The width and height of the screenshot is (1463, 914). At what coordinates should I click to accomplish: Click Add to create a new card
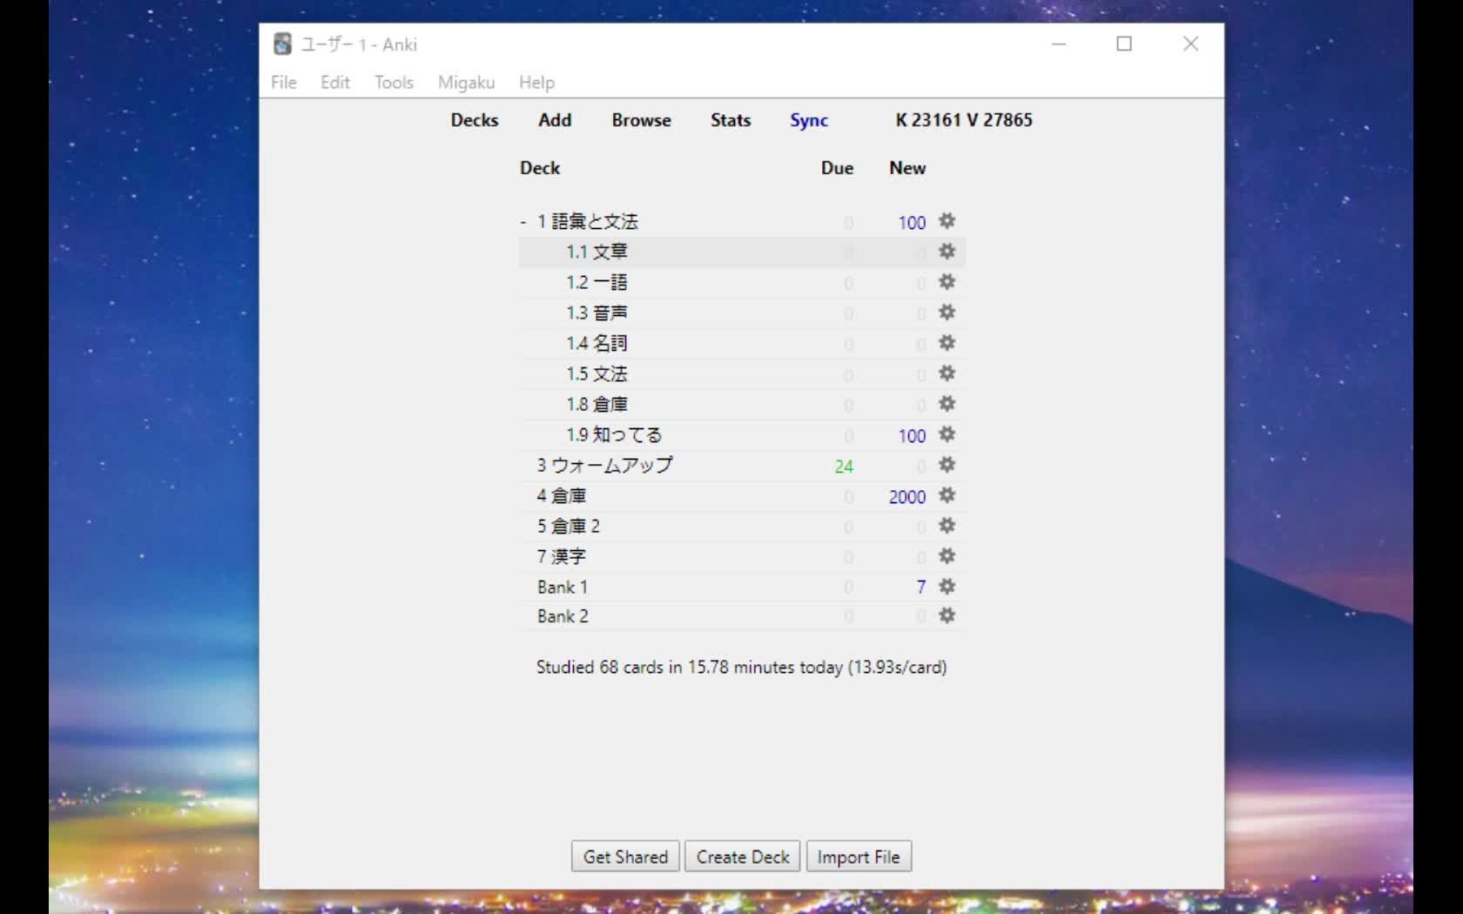tap(555, 120)
